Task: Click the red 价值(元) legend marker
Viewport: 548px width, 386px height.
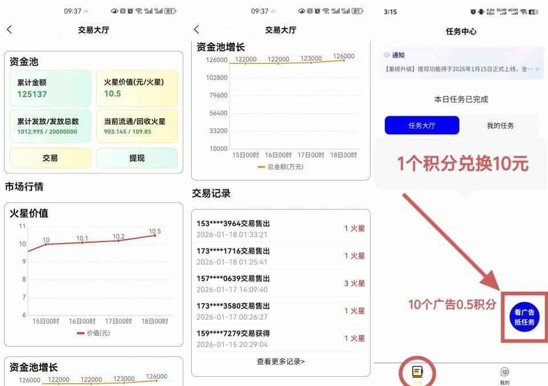Action: [x=80, y=333]
